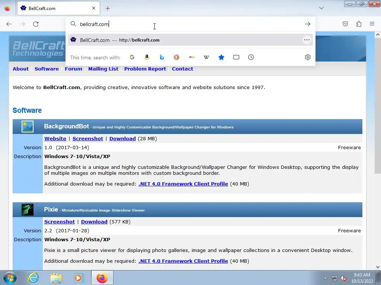Viewport: 381px width, 285px height.
Task: Search this time with eBay
Action: tap(192, 57)
